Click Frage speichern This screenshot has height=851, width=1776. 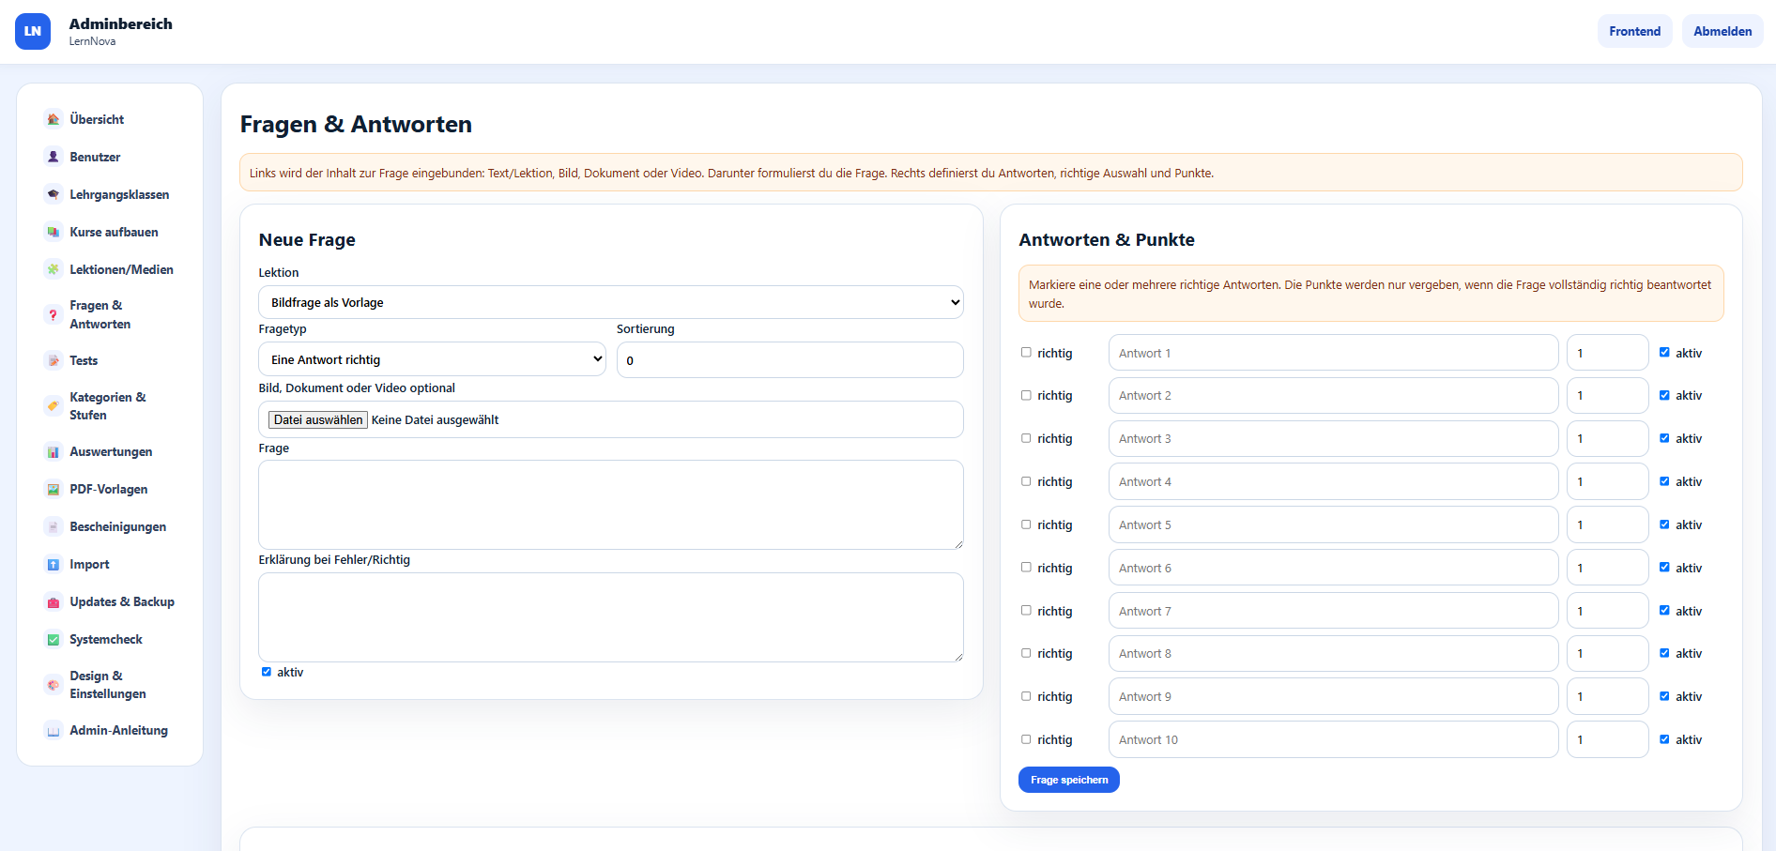[x=1069, y=780]
